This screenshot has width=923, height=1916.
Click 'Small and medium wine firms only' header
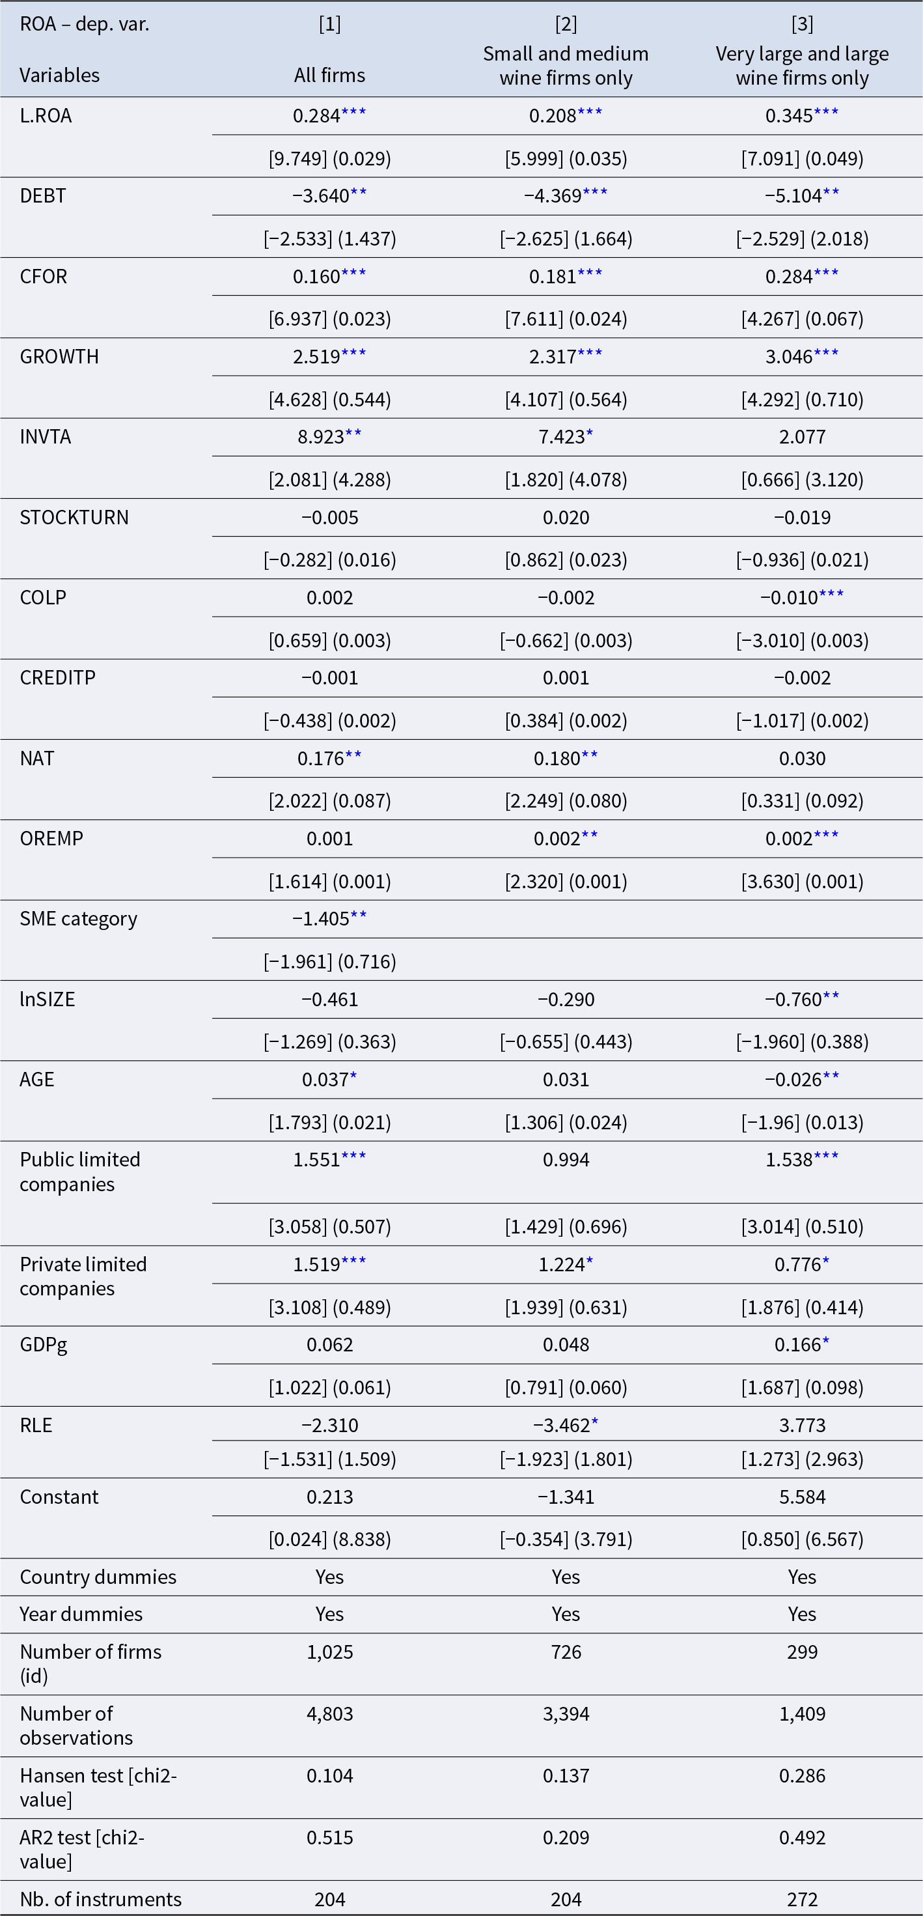point(566,66)
